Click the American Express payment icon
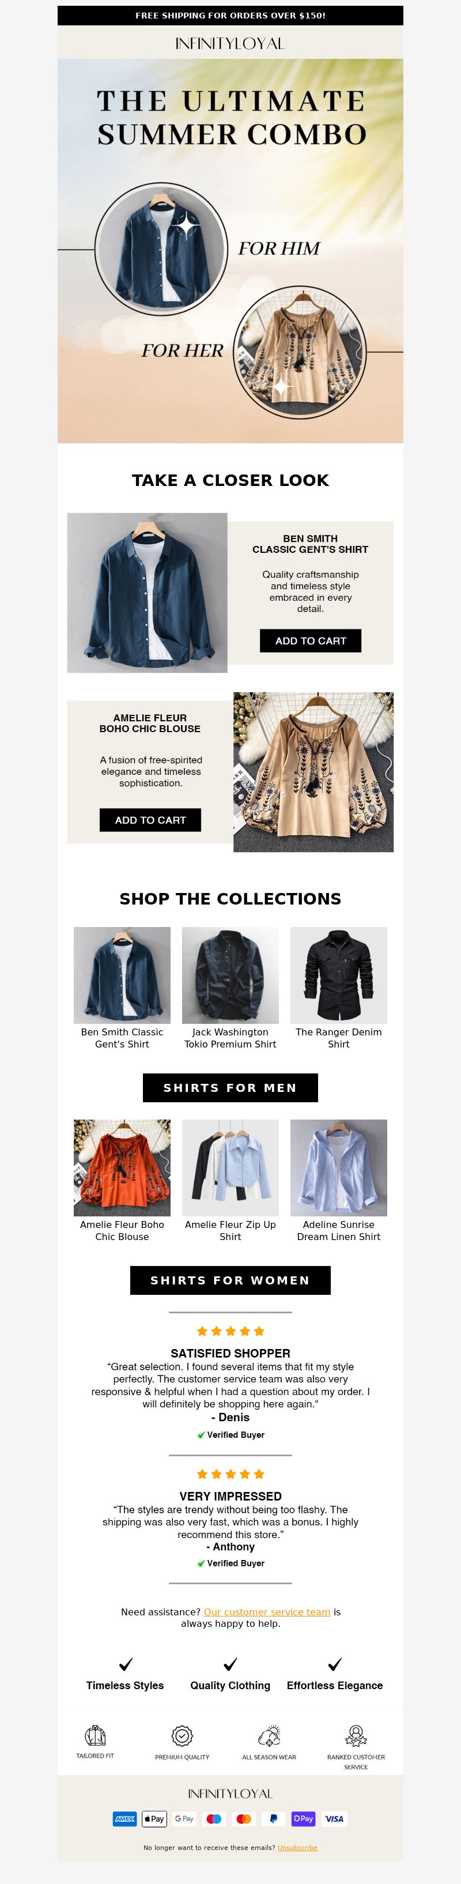The height and width of the screenshot is (1884, 461). pyautogui.click(x=125, y=1819)
